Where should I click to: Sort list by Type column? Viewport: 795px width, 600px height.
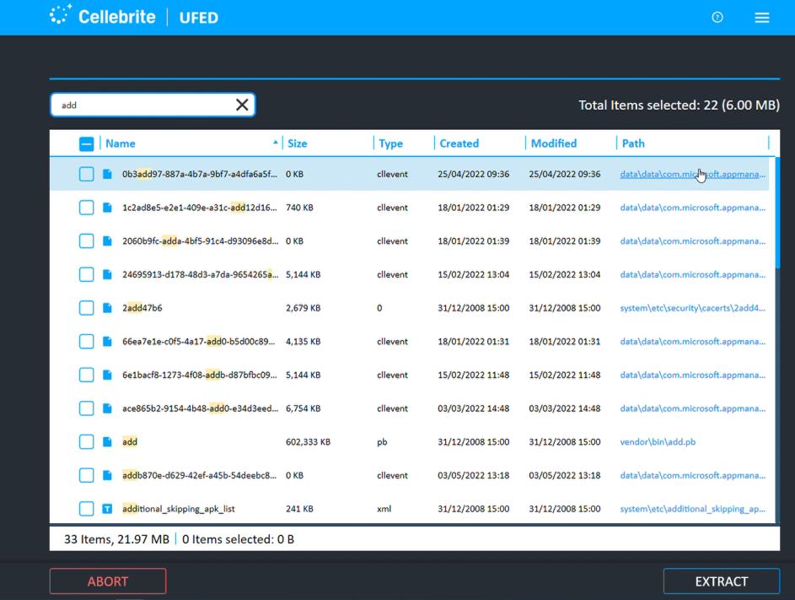(390, 143)
